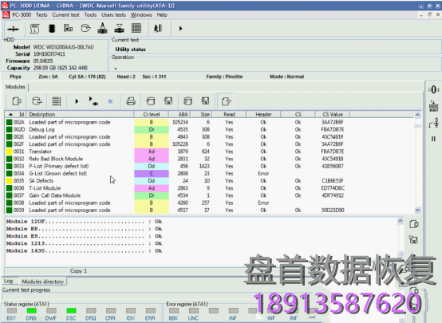Click the RESET keypad icon on right sidebar
442x323 pixels.
tap(434, 107)
